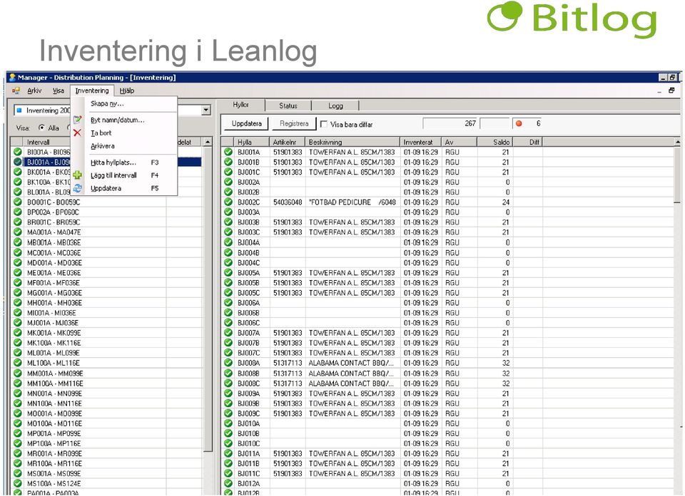Click the green check icon for shelf BJ010A
Viewport: 685px width, 496px height.
click(x=228, y=423)
